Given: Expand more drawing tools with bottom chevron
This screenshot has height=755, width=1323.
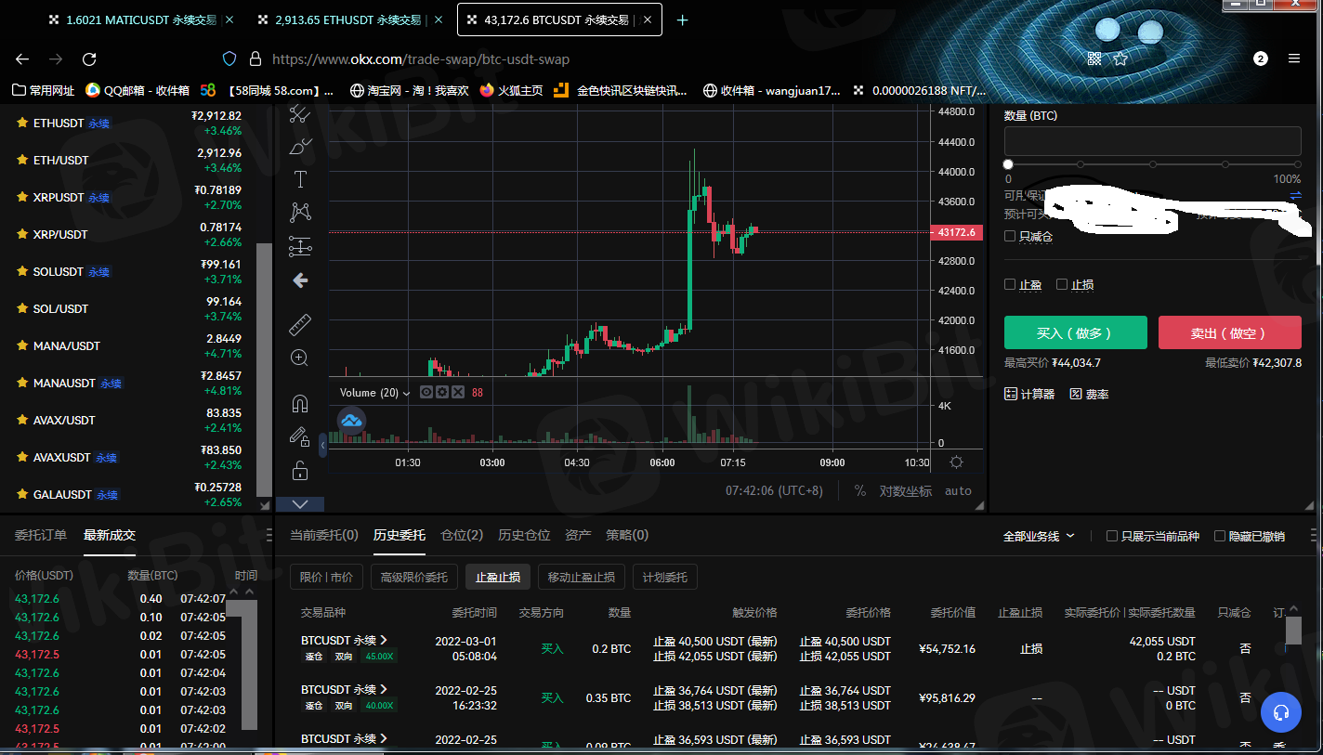Looking at the screenshot, I should pos(300,504).
